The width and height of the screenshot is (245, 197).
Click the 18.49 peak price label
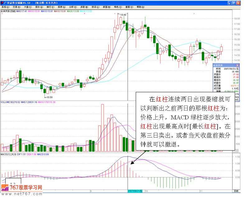123,15
